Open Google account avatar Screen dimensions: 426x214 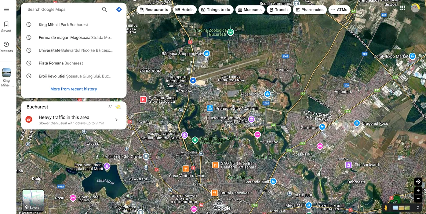(x=415, y=8)
